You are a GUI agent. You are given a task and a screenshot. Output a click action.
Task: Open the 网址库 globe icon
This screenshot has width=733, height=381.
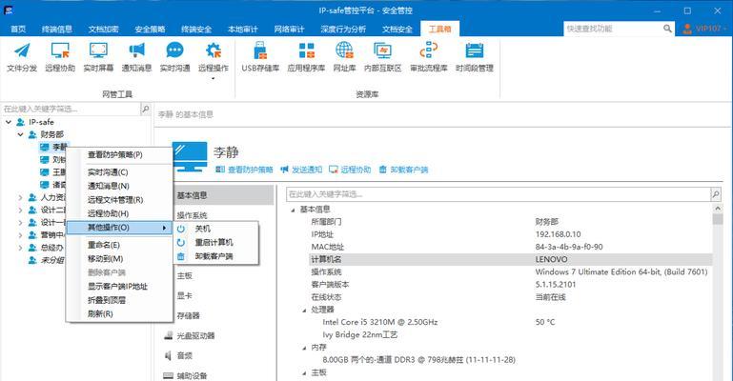[344, 50]
